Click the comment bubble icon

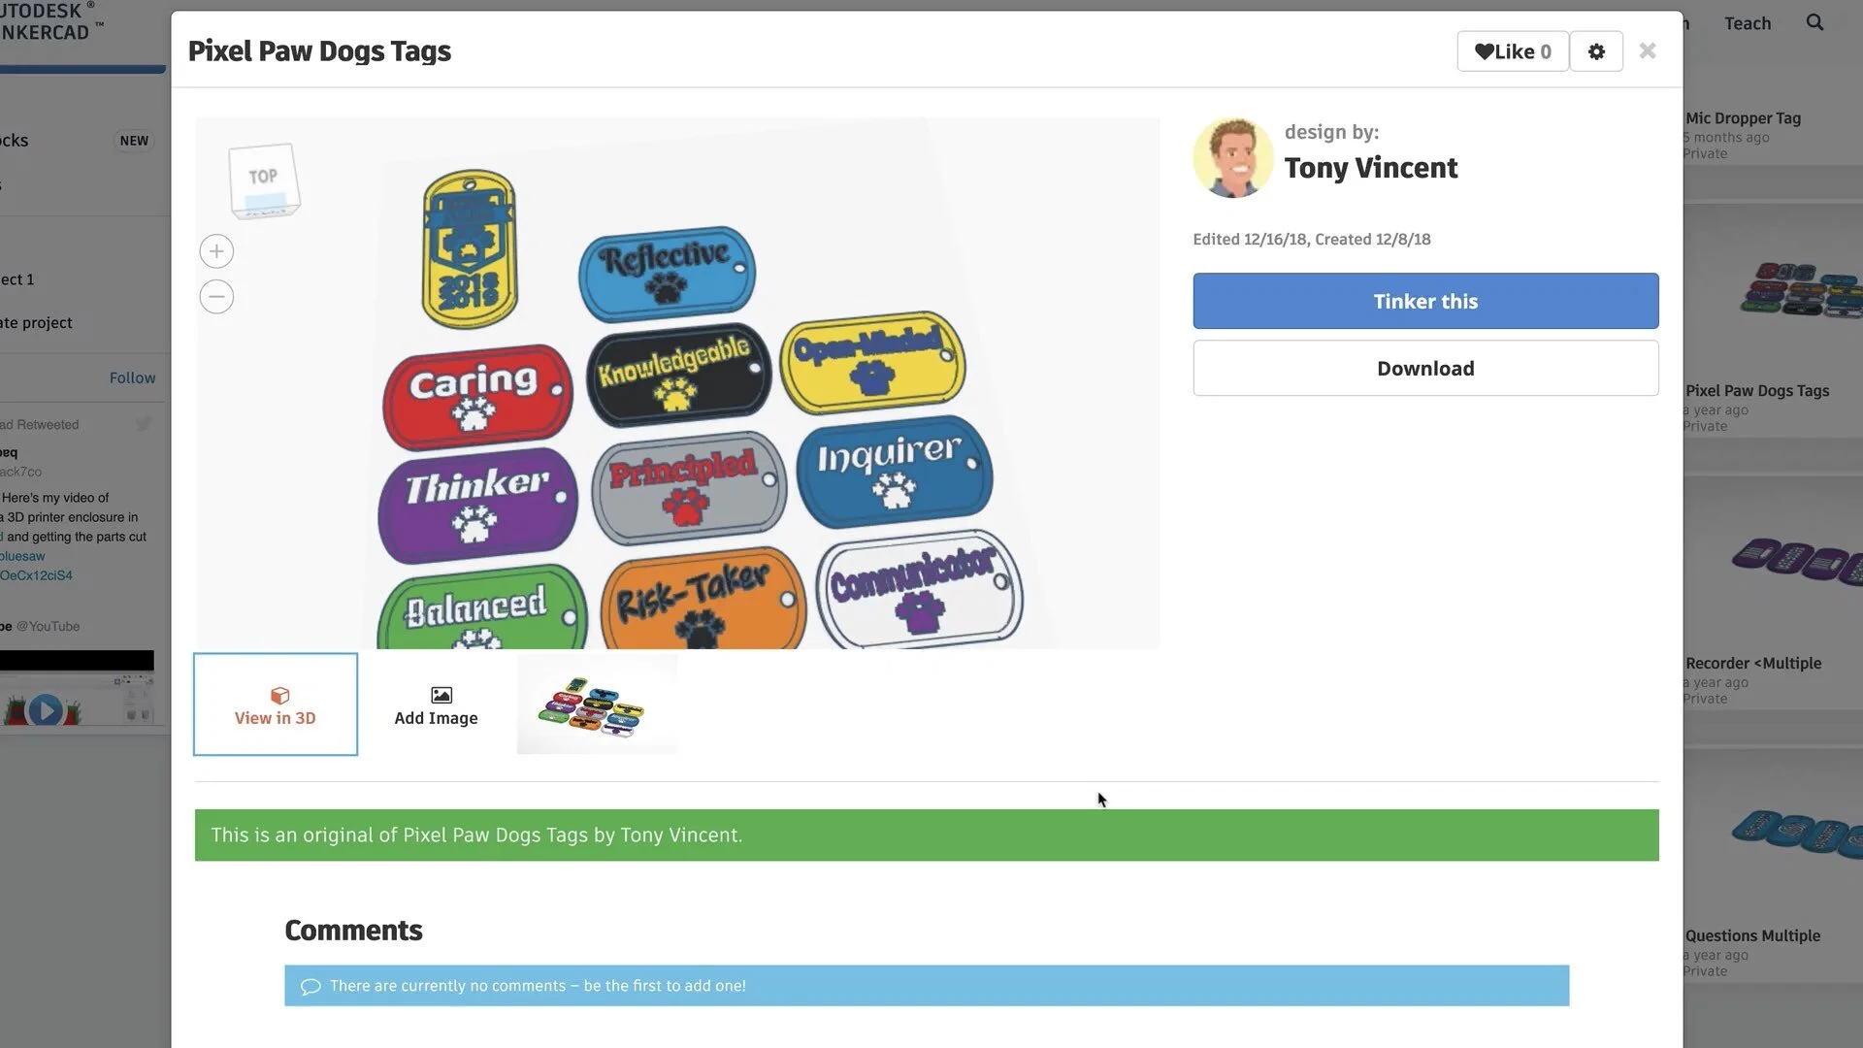click(310, 986)
